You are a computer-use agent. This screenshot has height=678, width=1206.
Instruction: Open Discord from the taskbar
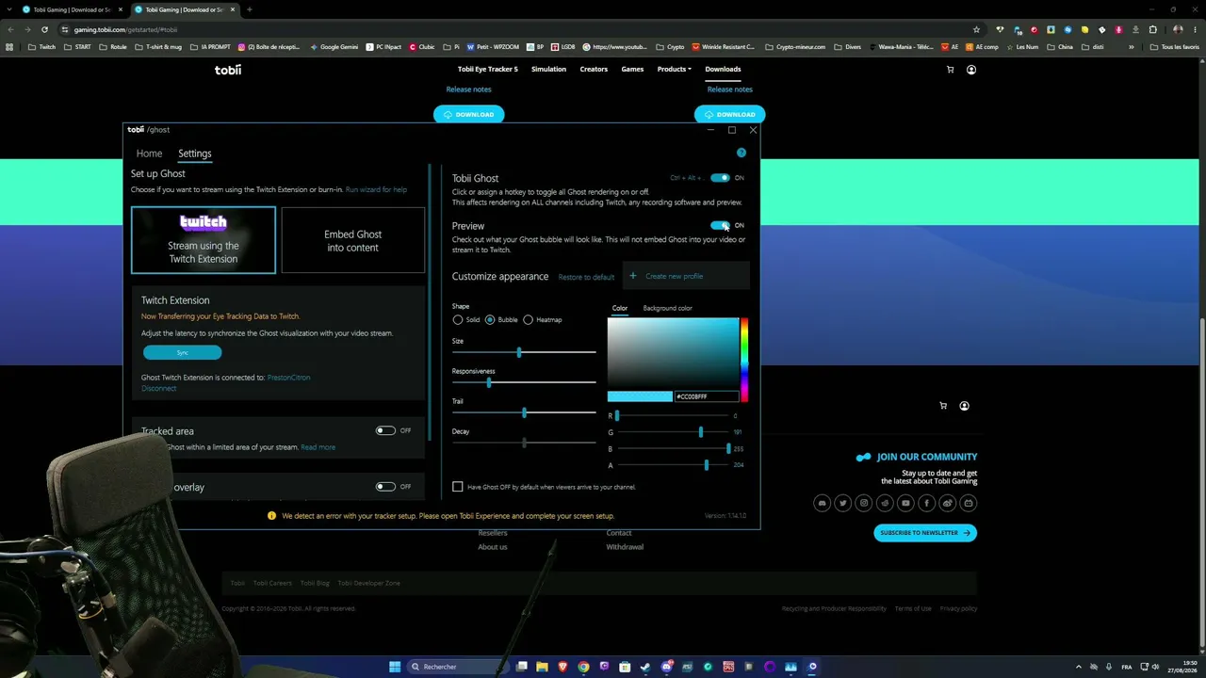[x=666, y=667]
